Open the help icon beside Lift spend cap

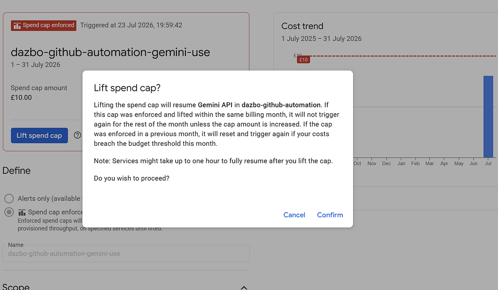[77, 135]
